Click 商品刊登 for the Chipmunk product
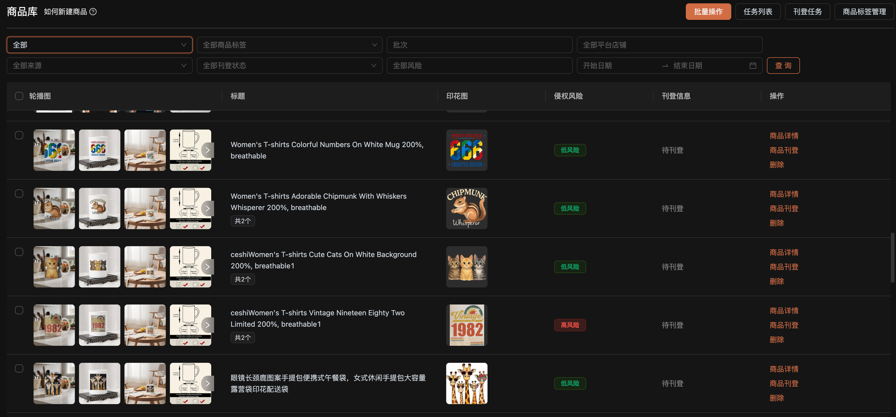This screenshot has width=896, height=417. click(x=784, y=208)
